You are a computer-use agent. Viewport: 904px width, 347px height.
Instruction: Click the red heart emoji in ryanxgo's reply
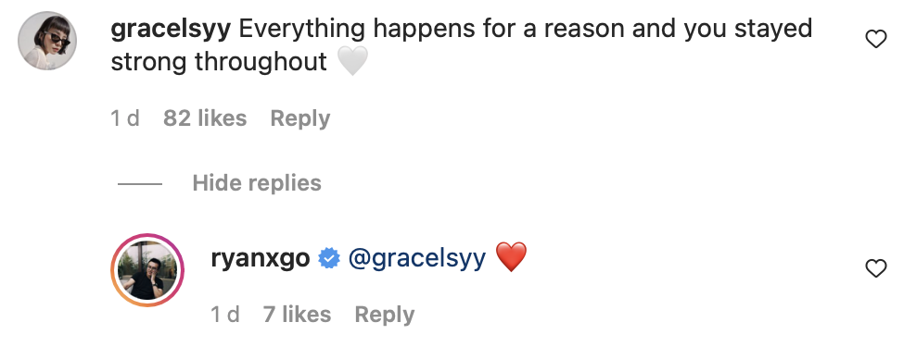[x=512, y=257]
